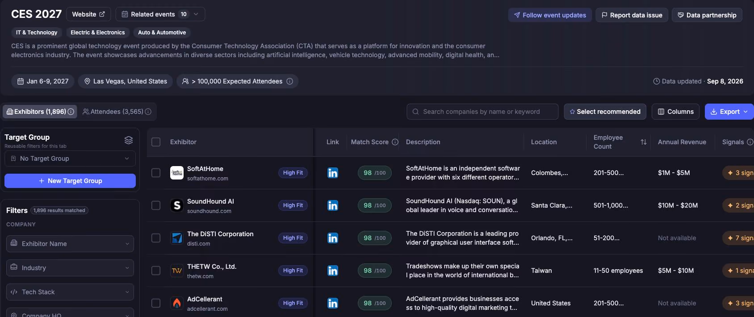Focus the company search field

482,112
